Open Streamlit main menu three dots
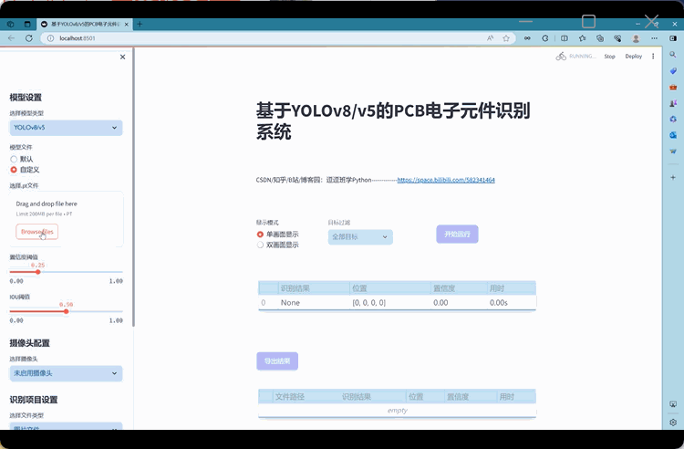684x449 pixels. [x=653, y=57]
